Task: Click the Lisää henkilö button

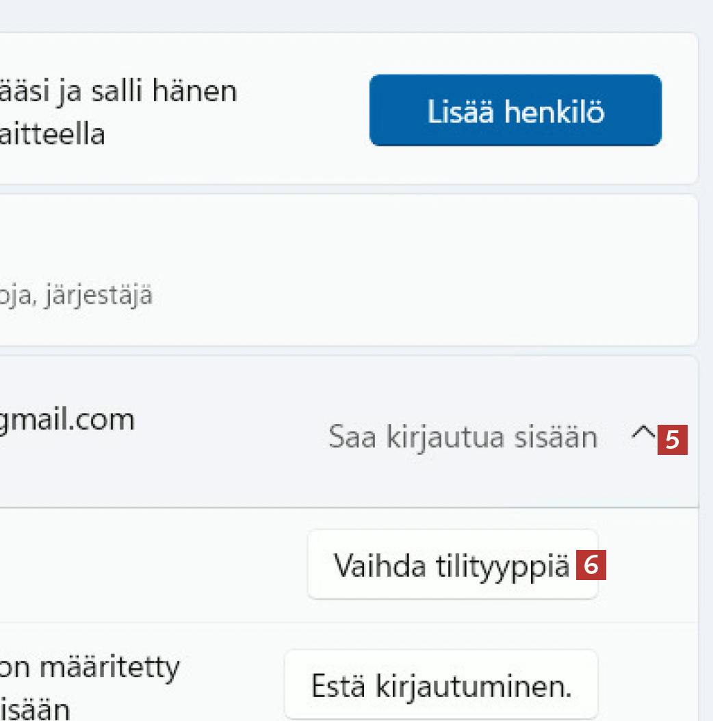Action: [515, 111]
